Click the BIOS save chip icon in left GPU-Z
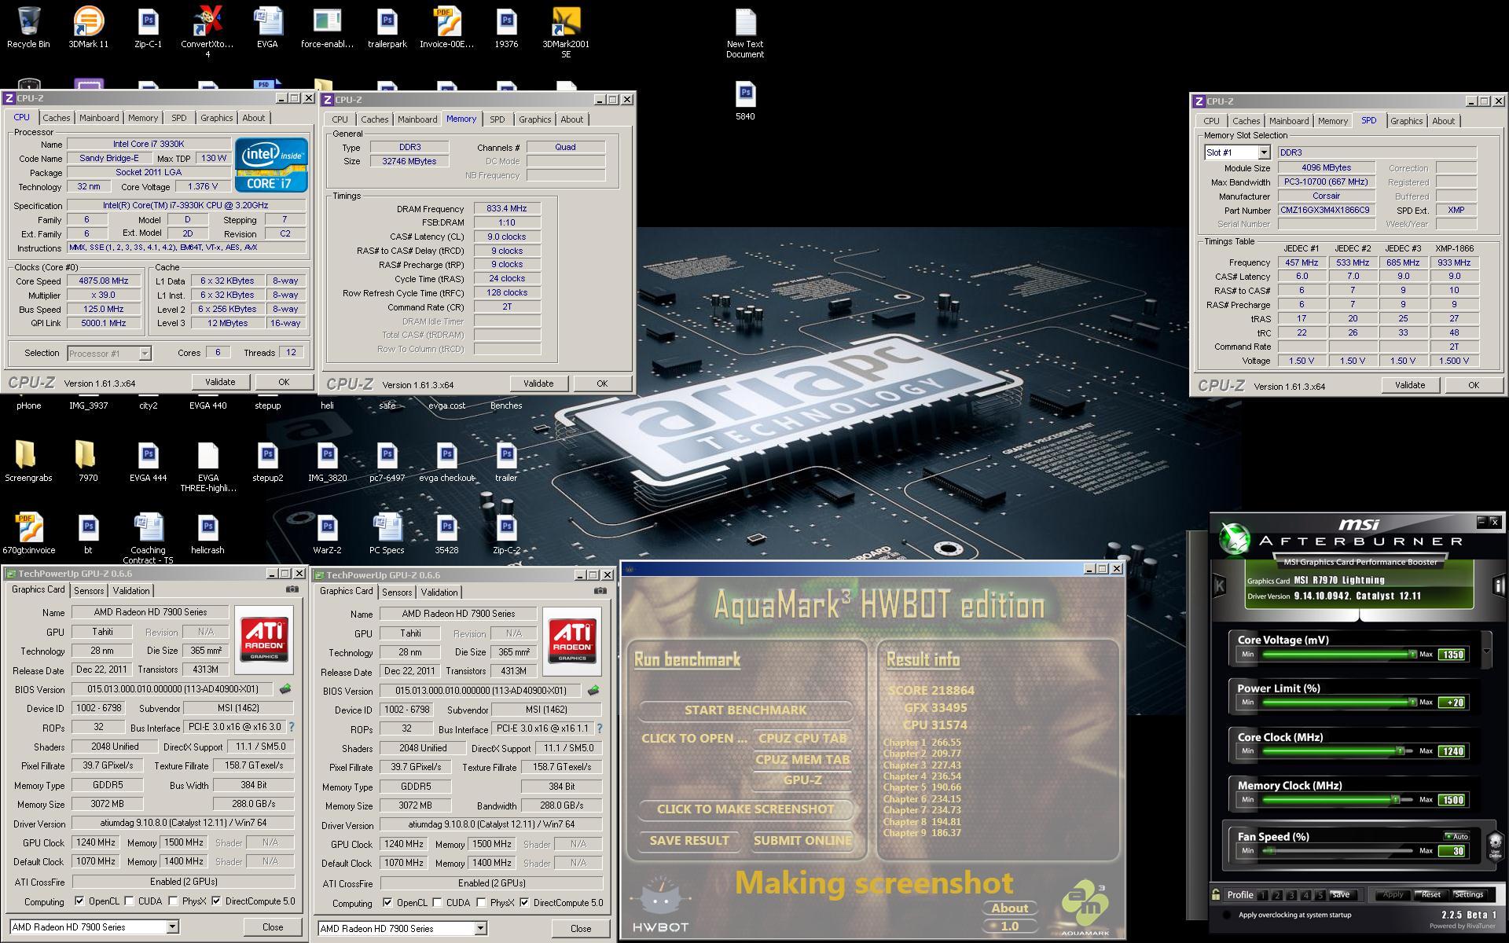1509x943 pixels. tap(285, 689)
